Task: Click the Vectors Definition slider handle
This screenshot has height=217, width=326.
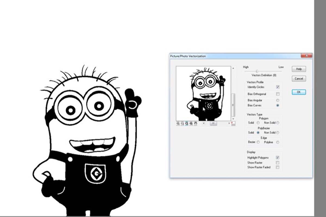Action: 257,71
